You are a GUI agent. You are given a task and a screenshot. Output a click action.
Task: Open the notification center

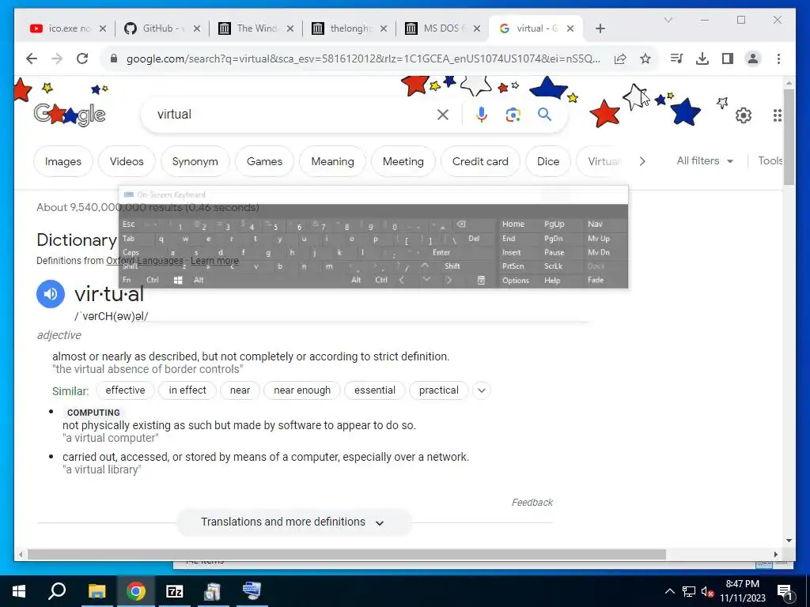(x=785, y=592)
